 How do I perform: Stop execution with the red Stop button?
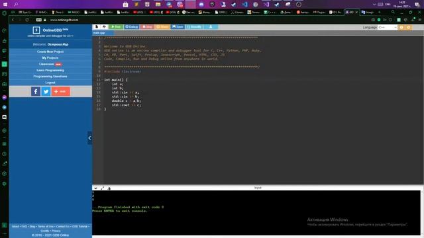click(x=147, y=26)
